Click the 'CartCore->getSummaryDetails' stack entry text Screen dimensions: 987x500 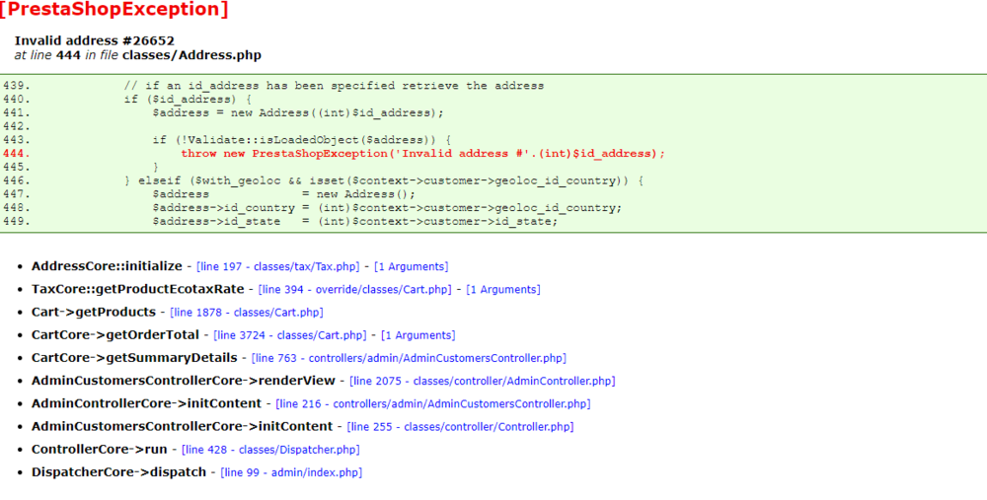click(x=134, y=359)
